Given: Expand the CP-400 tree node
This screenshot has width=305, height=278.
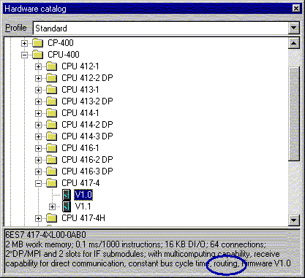Looking at the screenshot, I should coord(24,43).
